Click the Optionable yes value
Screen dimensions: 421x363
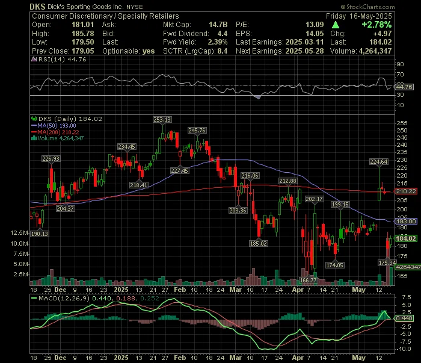coord(149,51)
